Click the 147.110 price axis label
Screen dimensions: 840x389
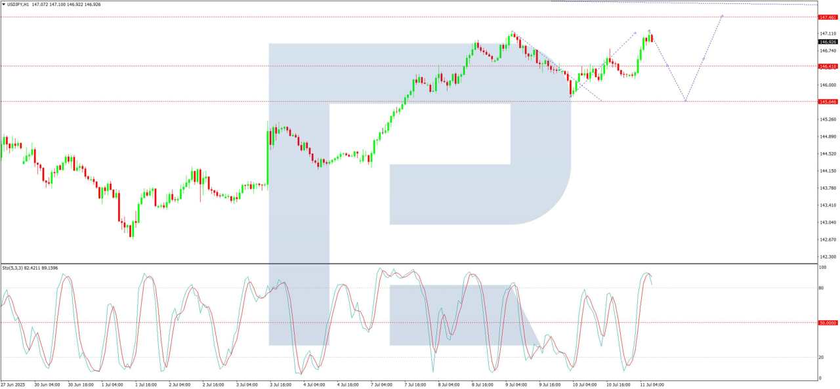click(828, 33)
